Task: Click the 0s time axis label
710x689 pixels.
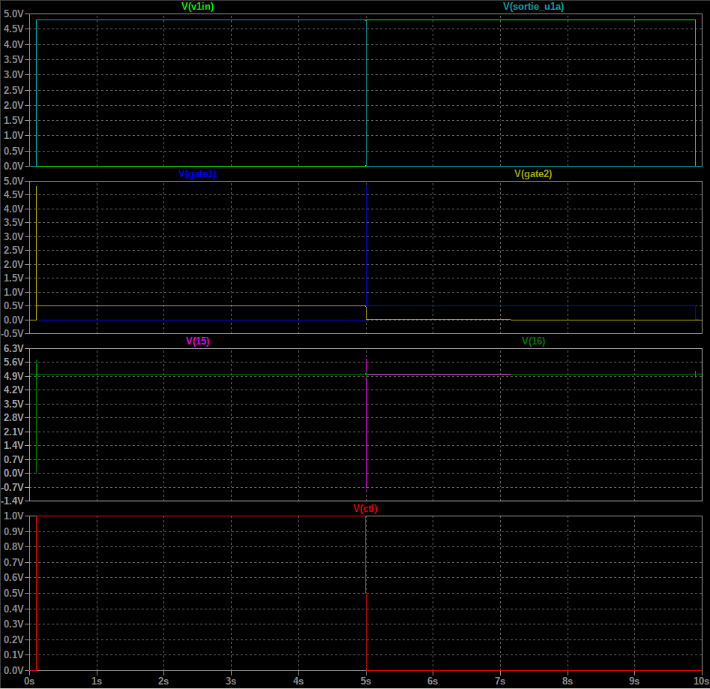Action: click(29, 681)
